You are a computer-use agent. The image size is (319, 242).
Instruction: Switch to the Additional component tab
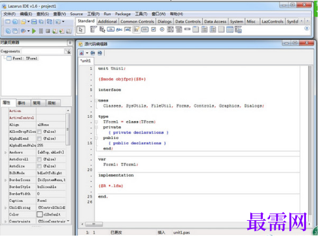[x=108, y=21]
